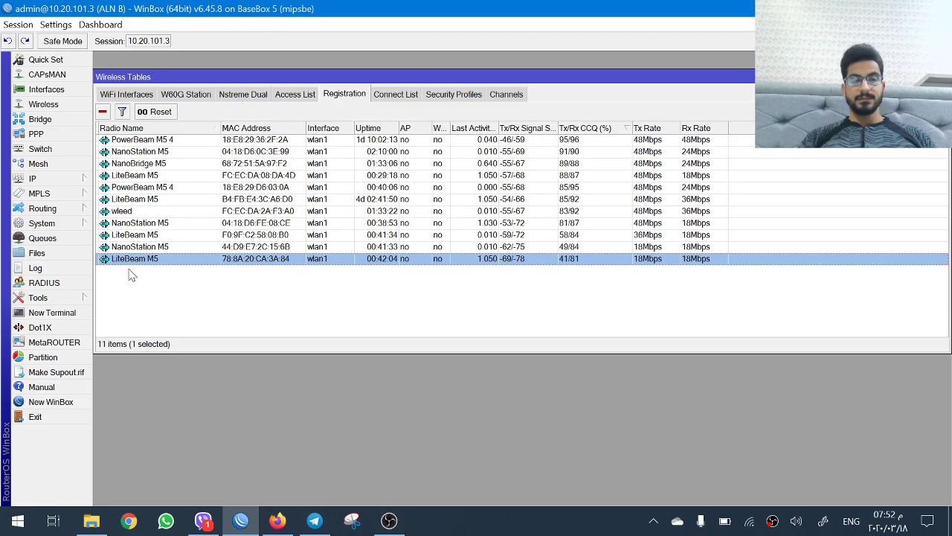Click MAC address 18:E8:29:36:2F:2A
952x536 pixels.
point(254,140)
